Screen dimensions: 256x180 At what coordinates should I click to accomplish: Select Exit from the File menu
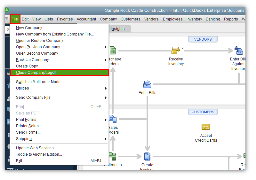tap(59, 161)
